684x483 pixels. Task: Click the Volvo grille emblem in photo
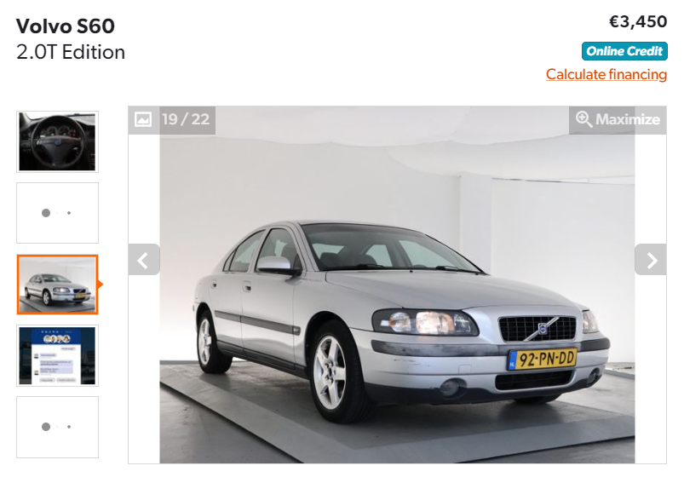click(543, 328)
